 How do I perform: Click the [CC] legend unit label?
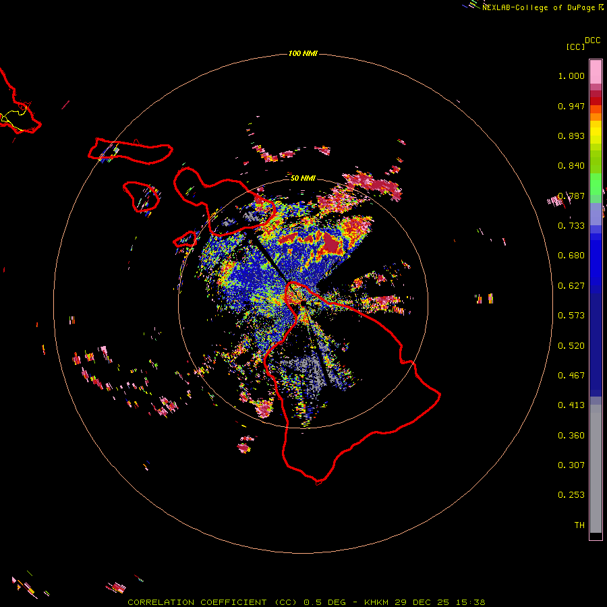(575, 47)
